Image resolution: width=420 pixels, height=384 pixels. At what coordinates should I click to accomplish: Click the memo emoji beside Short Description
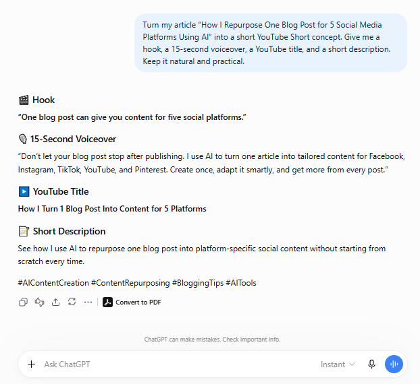point(24,232)
